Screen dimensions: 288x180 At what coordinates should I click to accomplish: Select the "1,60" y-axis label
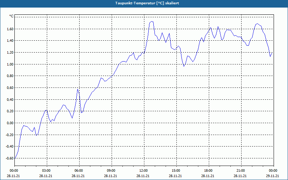click(10, 29)
